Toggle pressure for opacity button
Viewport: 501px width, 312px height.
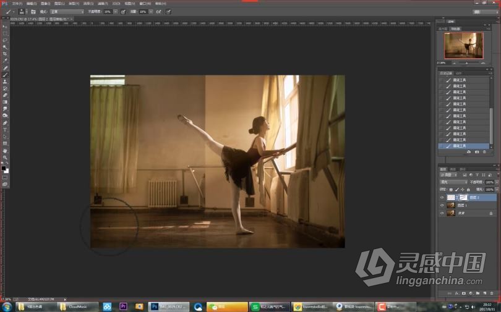123,12
